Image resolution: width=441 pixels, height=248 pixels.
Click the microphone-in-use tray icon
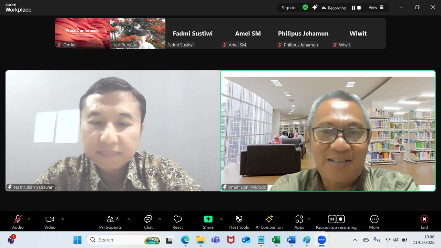tap(377, 240)
